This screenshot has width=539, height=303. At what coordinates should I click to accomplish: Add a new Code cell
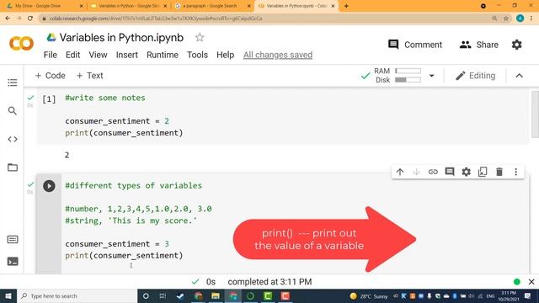[51, 76]
